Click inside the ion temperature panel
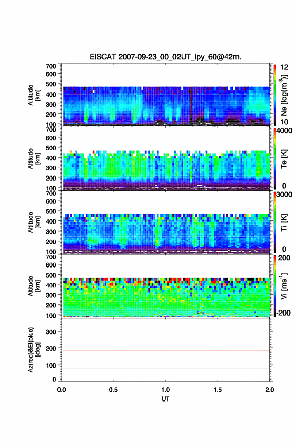296x445 pixels. click(x=165, y=222)
